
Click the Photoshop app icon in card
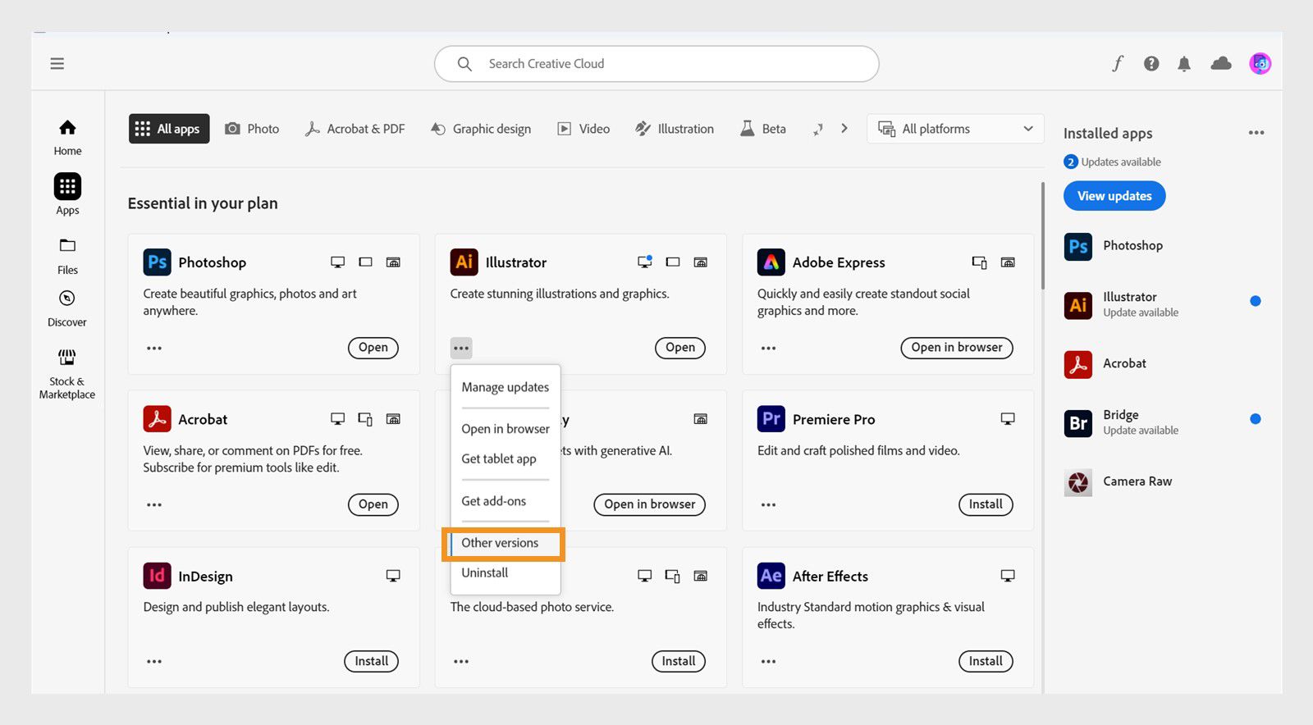[157, 262]
